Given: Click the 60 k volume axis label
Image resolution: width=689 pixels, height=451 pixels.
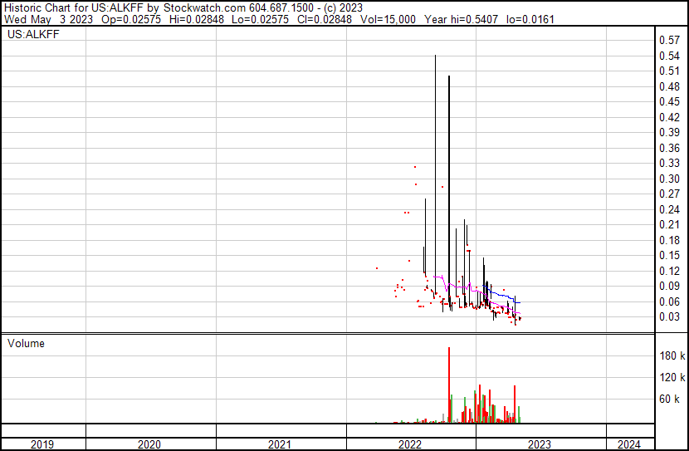Looking at the screenshot, I should point(671,399).
